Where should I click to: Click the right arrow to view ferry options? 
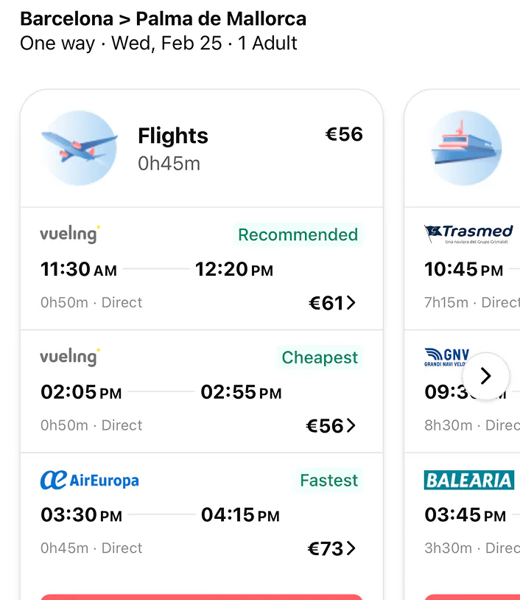tap(485, 376)
